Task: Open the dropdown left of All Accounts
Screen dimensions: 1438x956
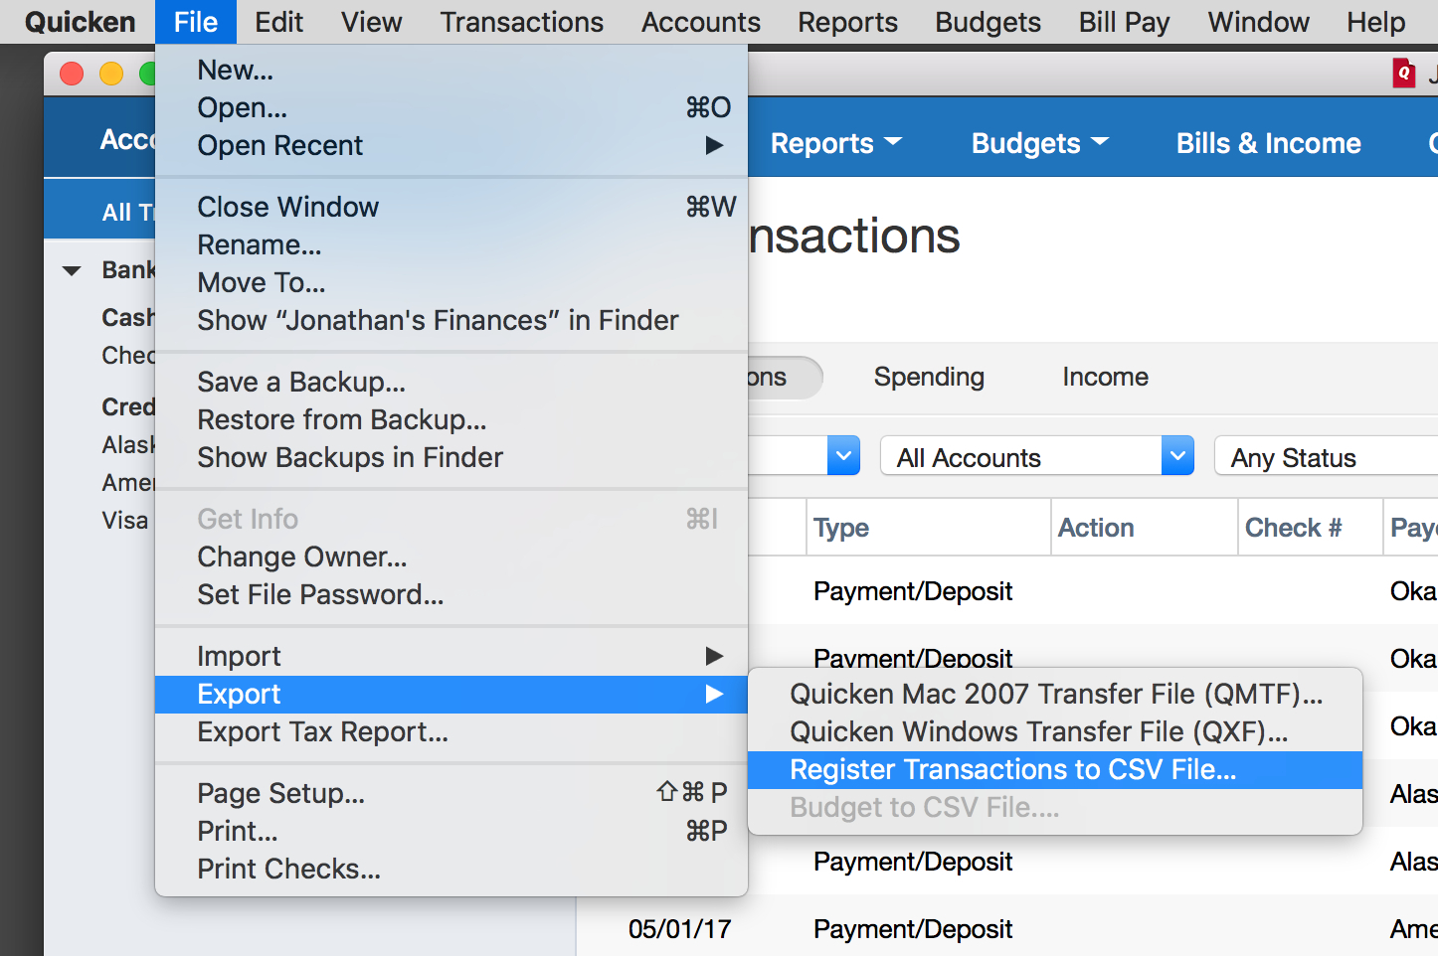Action: 843,456
